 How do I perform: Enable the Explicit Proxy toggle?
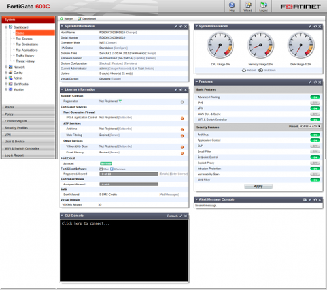315,163
